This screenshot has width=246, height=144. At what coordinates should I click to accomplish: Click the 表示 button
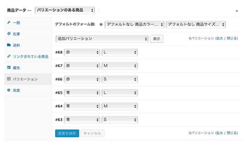(157, 39)
